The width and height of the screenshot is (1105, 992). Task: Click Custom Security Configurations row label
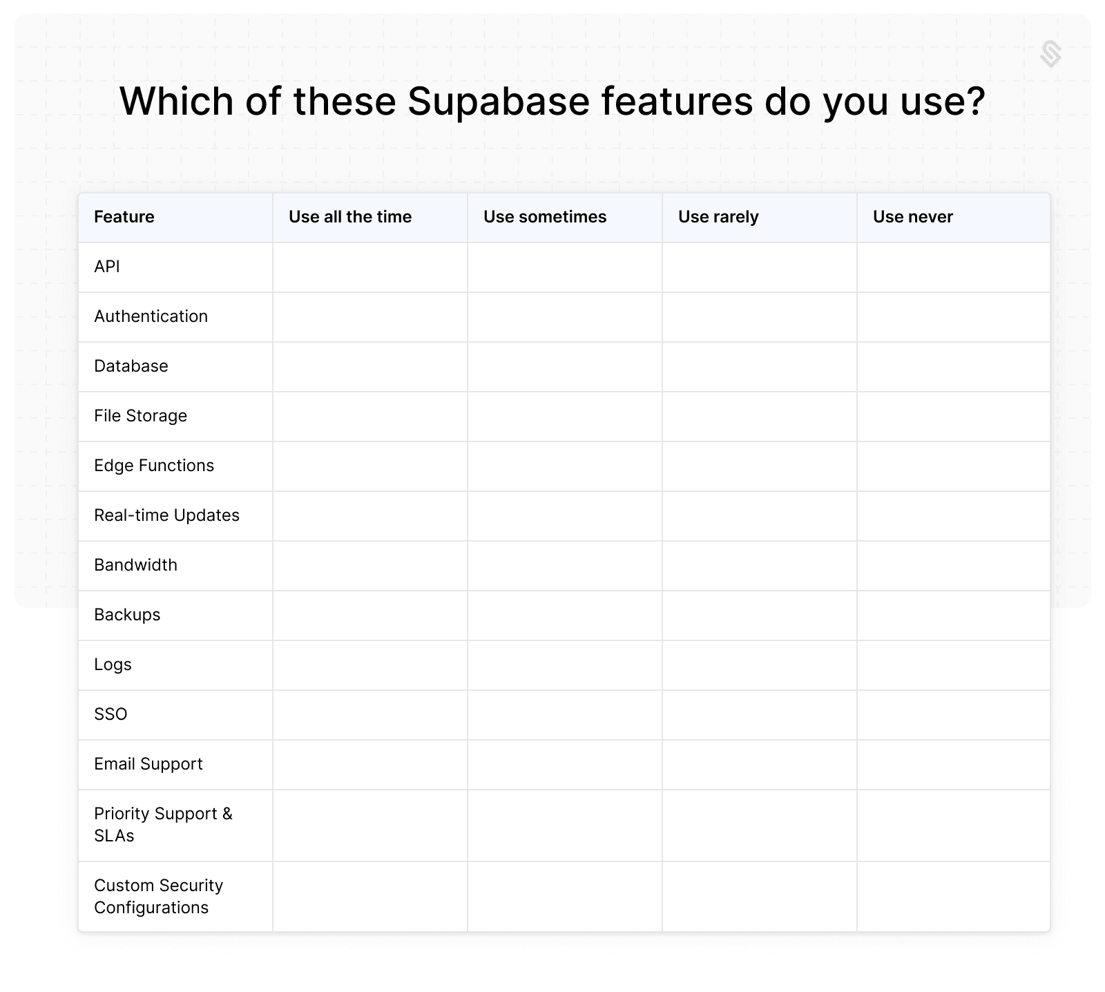pyautogui.click(x=158, y=897)
